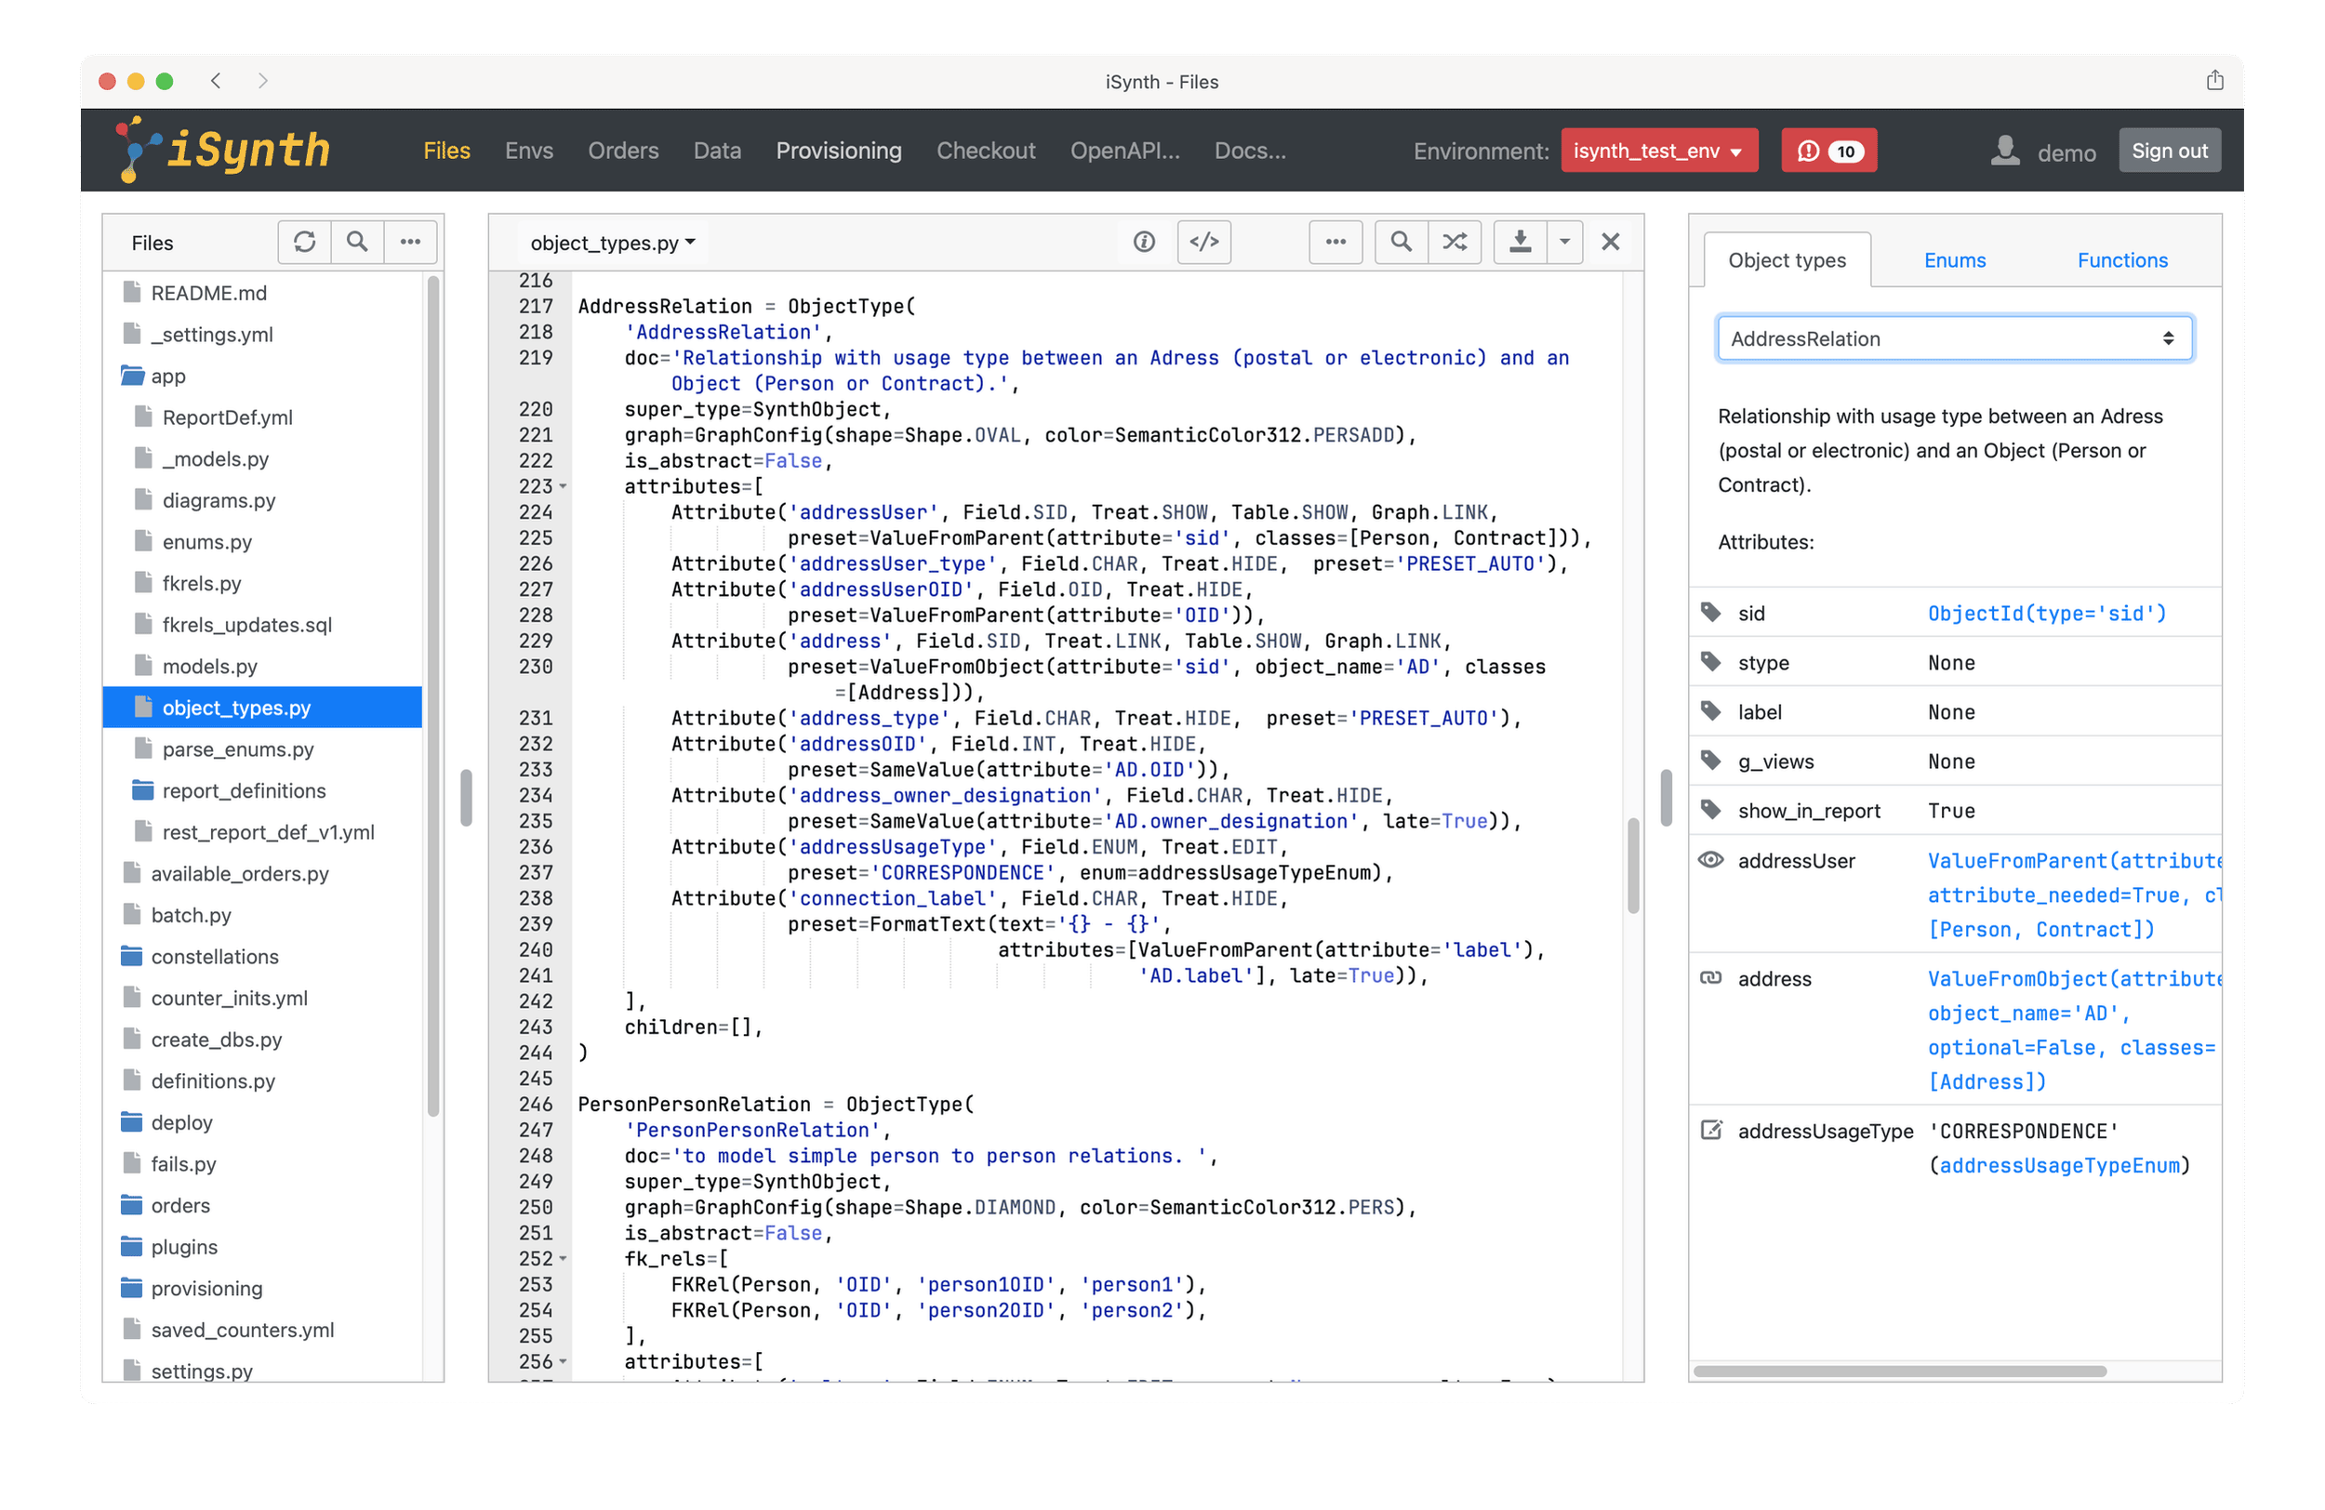Open the constellations folder in the file tree
2325x1510 pixels.
[214, 956]
